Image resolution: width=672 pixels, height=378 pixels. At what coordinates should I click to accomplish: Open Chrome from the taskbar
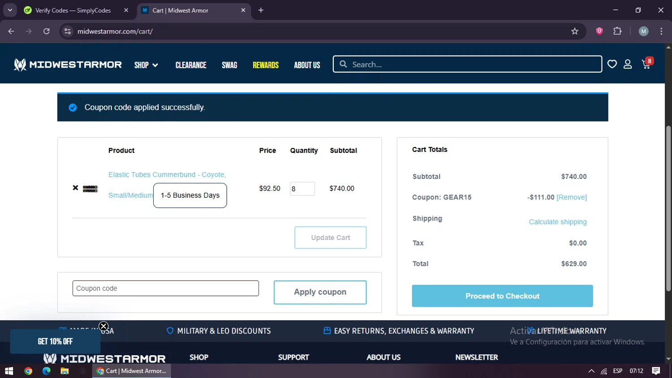28,371
